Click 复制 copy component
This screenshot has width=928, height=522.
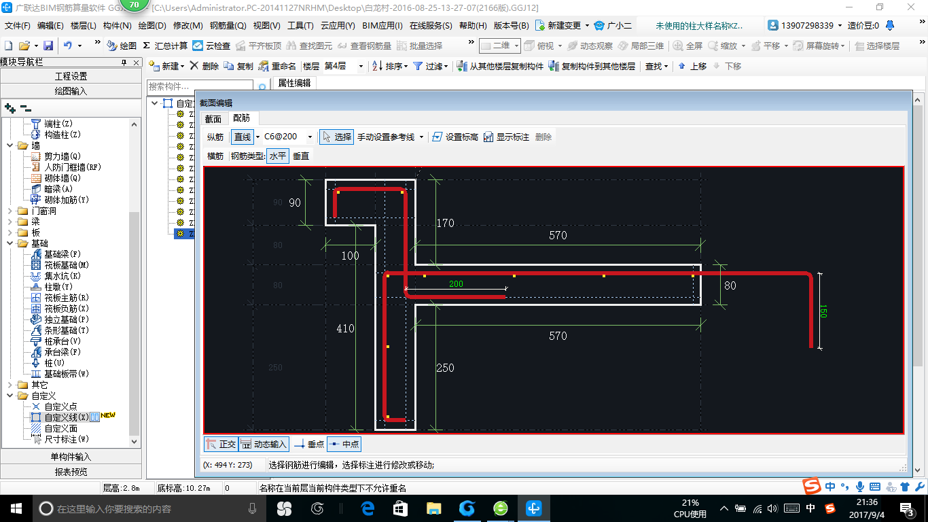(x=238, y=66)
